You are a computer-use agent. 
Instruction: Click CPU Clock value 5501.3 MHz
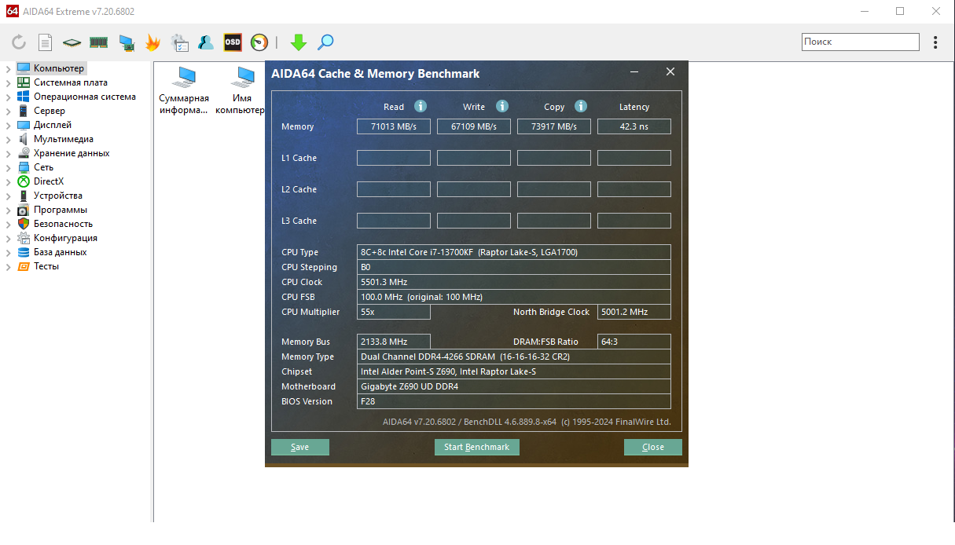(514, 282)
